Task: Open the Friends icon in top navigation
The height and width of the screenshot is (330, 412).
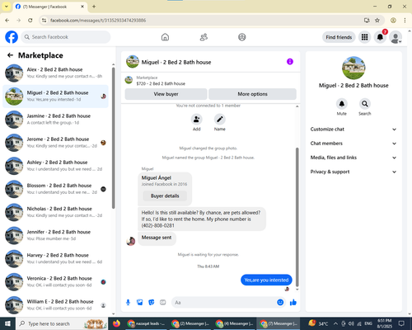Action: coord(204,37)
